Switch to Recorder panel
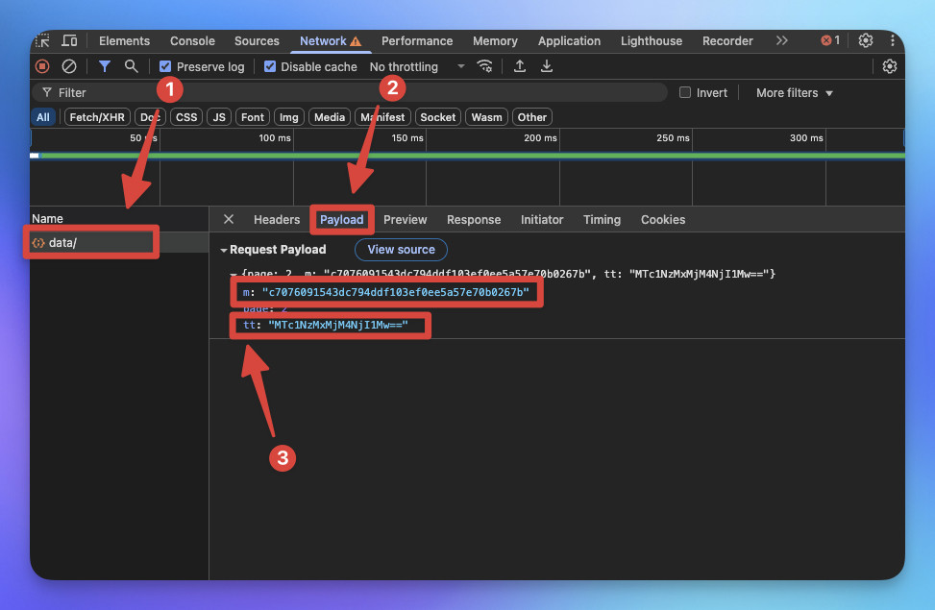The width and height of the screenshot is (935, 610). click(x=727, y=40)
